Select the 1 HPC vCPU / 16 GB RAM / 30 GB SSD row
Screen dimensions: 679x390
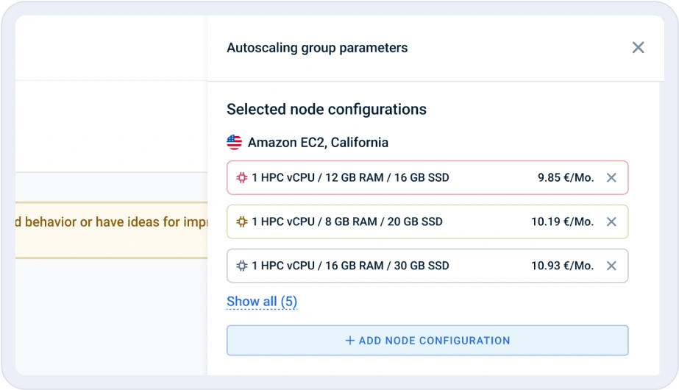[350, 266]
